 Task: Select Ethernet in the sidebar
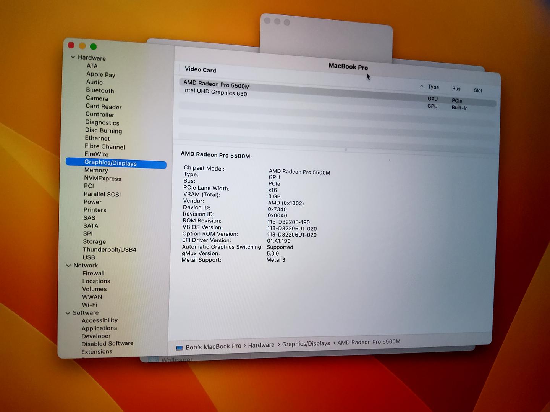(97, 138)
